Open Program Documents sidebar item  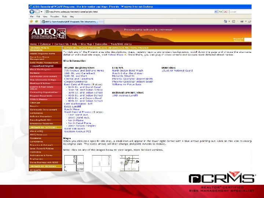(x=45, y=96)
